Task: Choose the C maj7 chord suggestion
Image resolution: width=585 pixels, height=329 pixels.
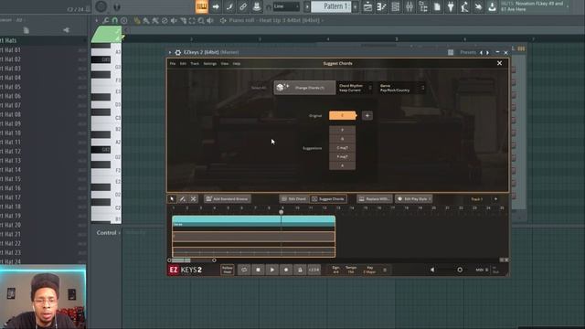Action: [342, 148]
